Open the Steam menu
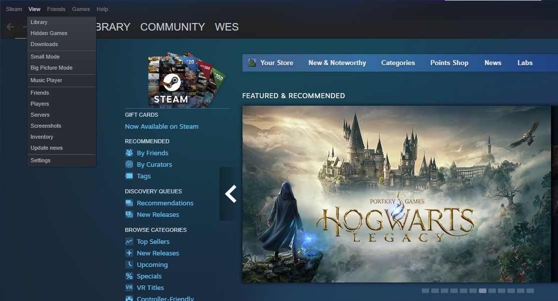Image resolution: width=558 pixels, height=301 pixels. click(14, 9)
